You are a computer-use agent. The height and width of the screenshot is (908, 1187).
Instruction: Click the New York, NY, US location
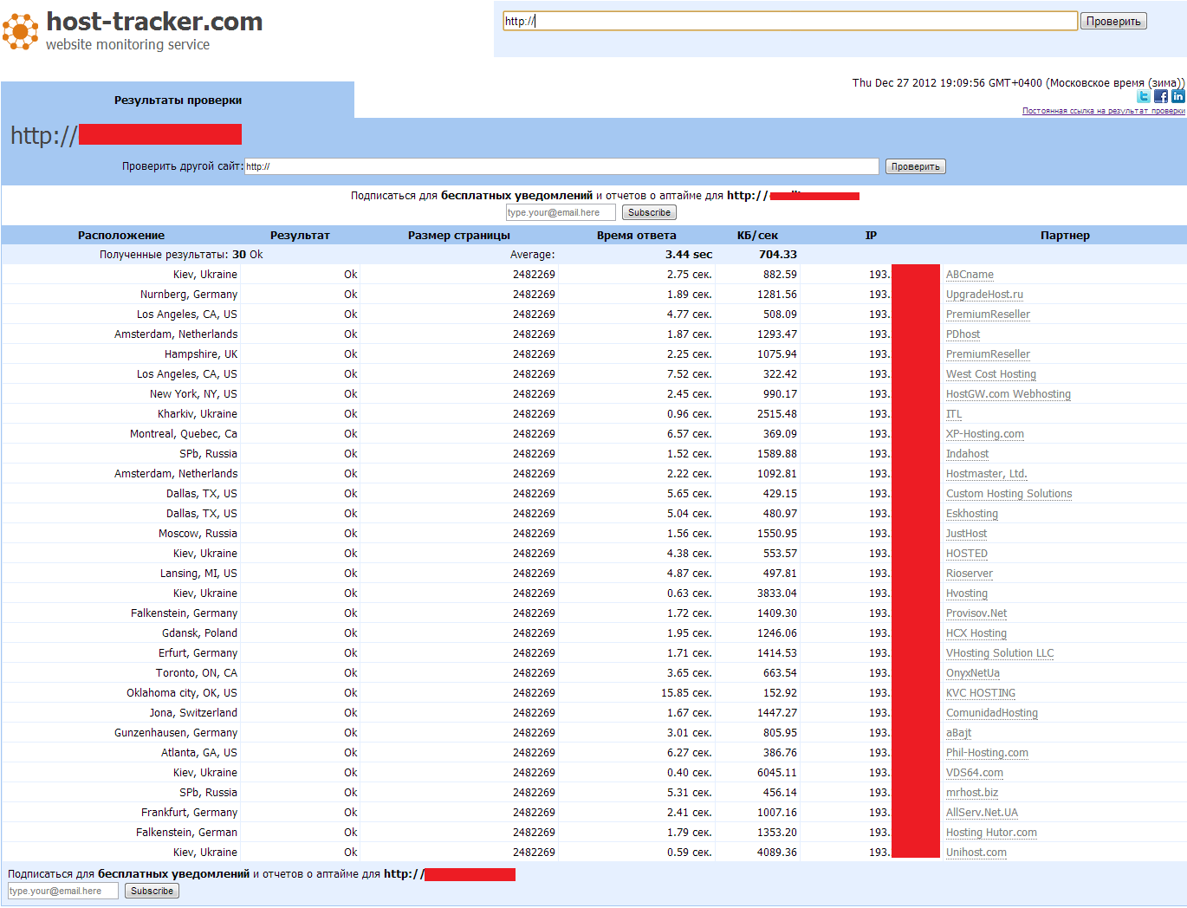193,394
